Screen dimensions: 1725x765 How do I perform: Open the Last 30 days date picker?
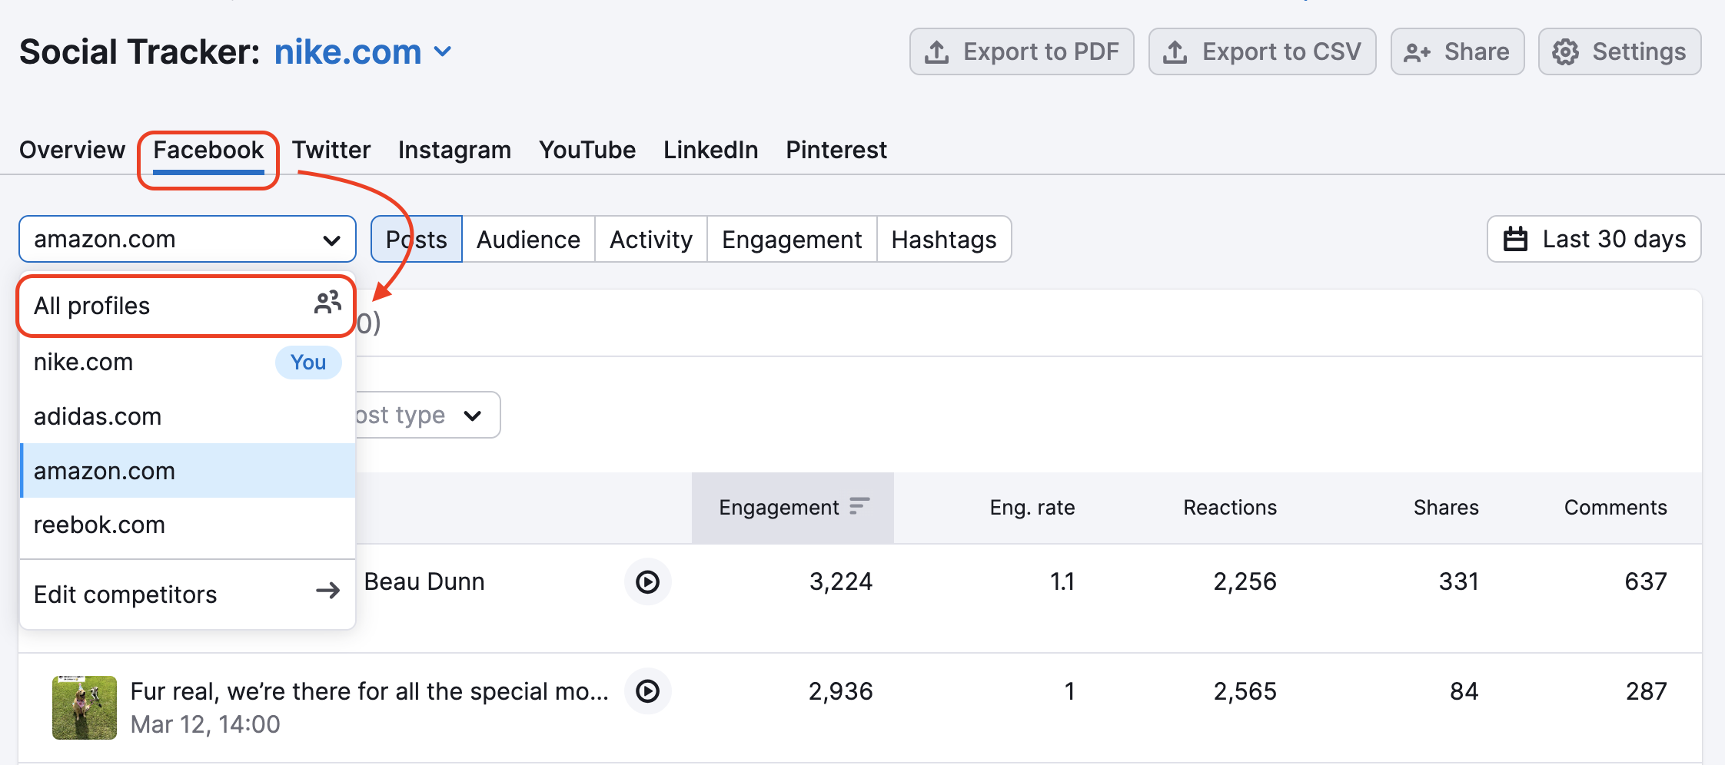(x=1594, y=239)
